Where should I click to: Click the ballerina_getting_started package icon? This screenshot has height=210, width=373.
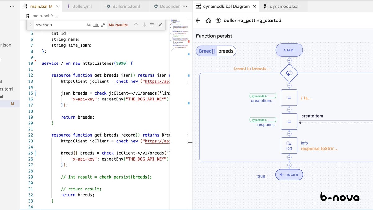tap(219, 21)
